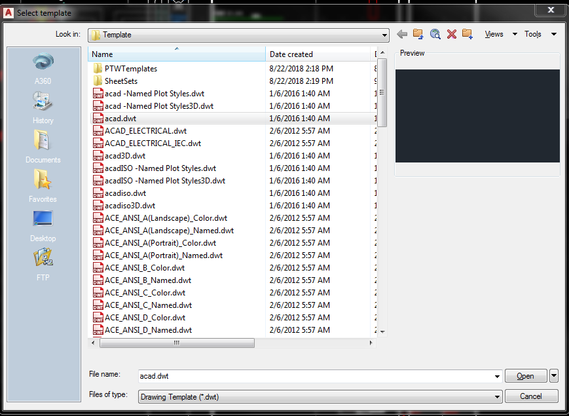Click the Back navigation arrow
The width and height of the screenshot is (569, 416).
pos(402,33)
